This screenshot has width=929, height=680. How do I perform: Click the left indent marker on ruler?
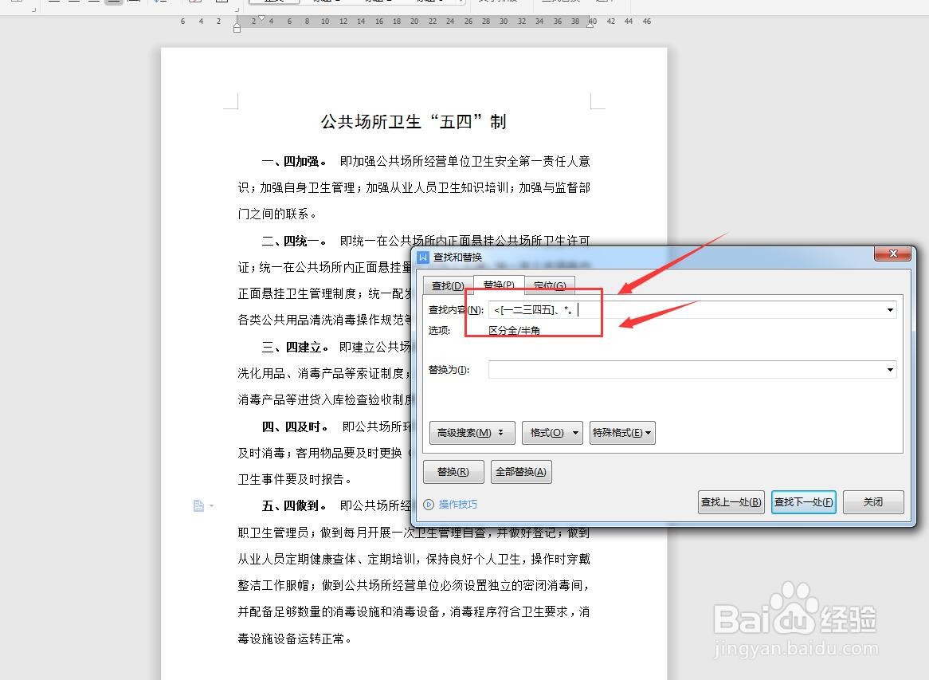pyautogui.click(x=237, y=26)
